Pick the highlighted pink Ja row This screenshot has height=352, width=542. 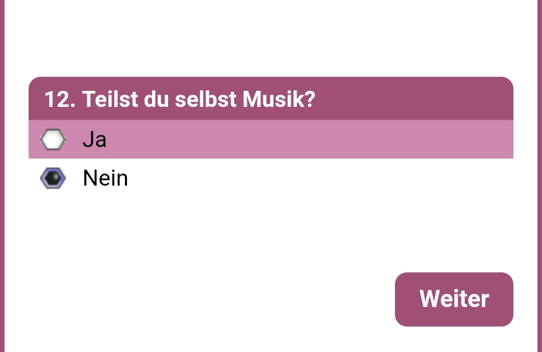(270, 139)
